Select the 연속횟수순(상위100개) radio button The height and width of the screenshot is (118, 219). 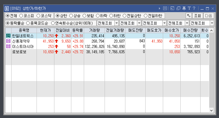(53, 23)
